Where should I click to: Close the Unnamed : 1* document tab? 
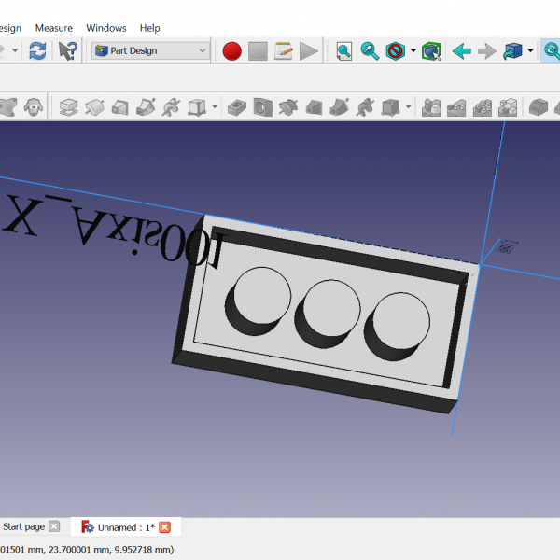[x=165, y=527]
